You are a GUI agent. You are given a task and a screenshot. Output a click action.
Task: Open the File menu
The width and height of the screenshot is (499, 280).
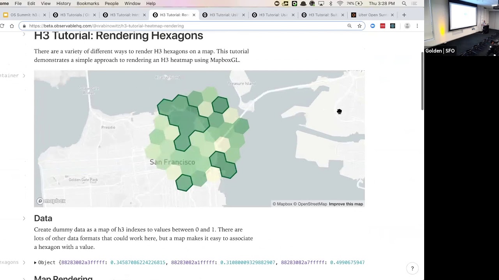tap(18, 3)
